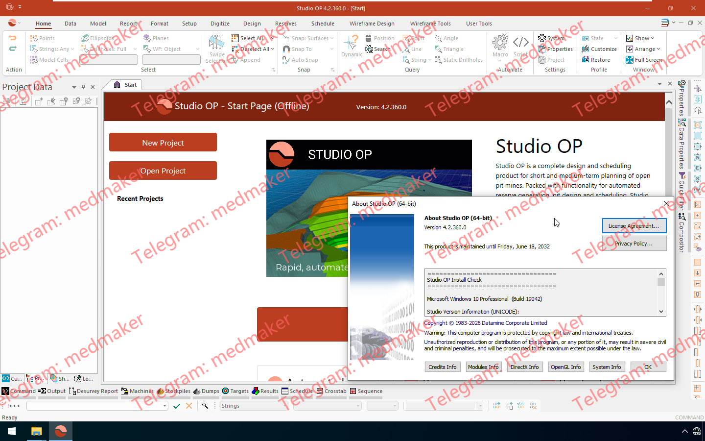Click the Macro gears icon
Screen dimensions: 705x441
pos(500,42)
